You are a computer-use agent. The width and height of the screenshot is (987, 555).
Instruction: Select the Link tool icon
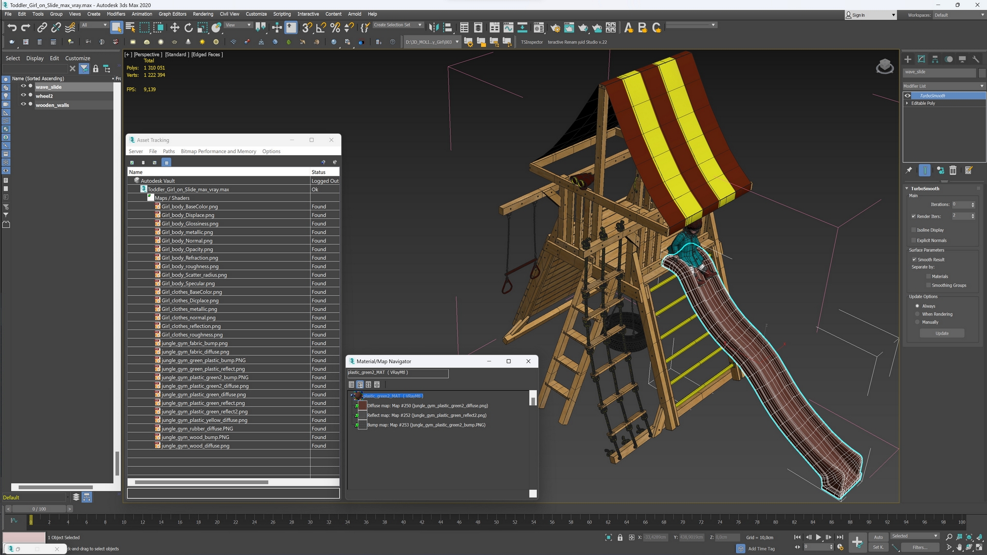[x=42, y=28]
